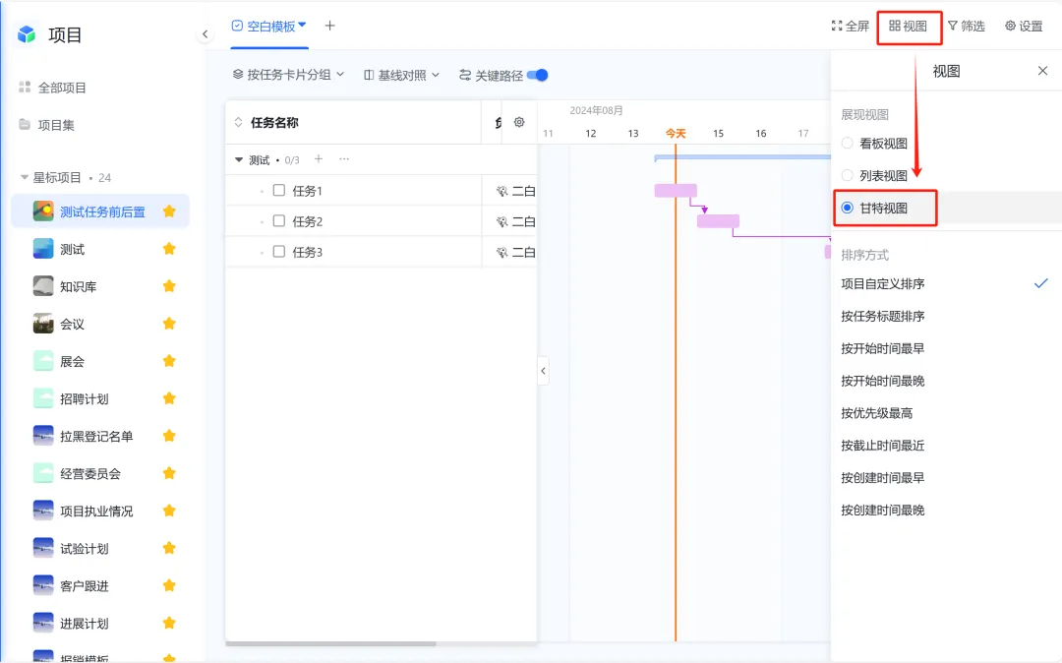Open more options for 测试 group

point(344,159)
